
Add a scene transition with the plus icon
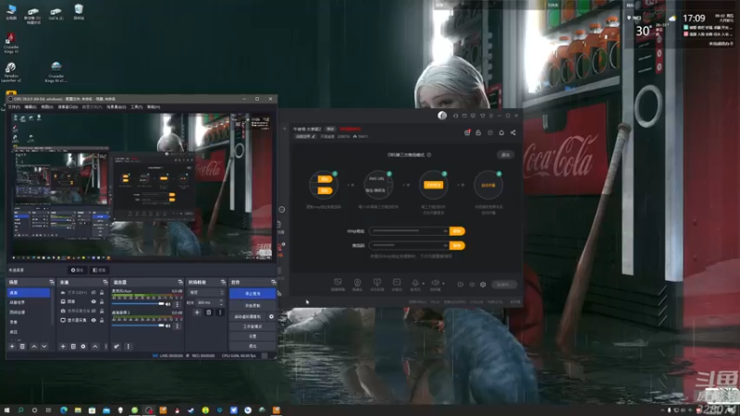pyautogui.click(x=197, y=312)
